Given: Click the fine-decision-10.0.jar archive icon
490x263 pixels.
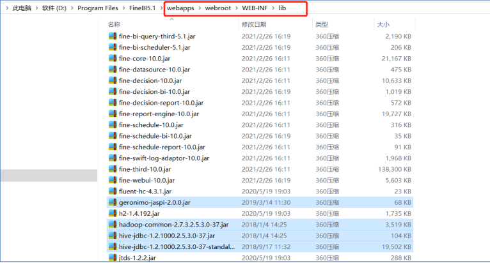Looking at the screenshot, I should pos(113,80).
